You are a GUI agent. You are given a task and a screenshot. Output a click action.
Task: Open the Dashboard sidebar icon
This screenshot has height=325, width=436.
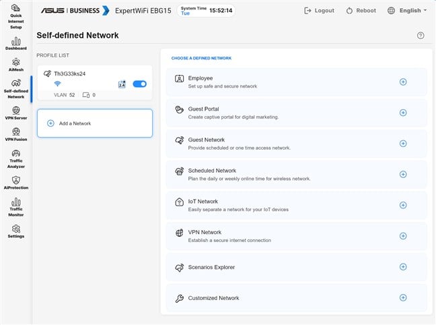click(15, 41)
